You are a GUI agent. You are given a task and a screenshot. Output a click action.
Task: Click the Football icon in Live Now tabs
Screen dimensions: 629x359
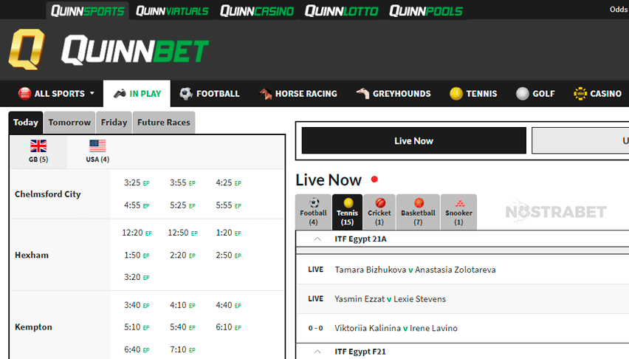coord(314,202)
